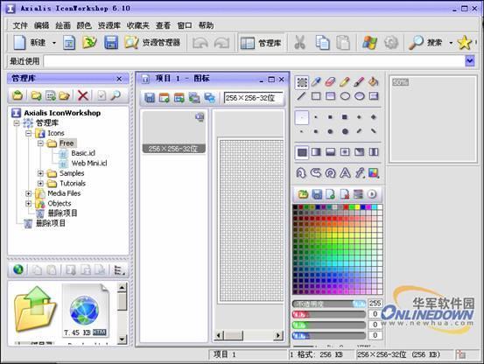The height and width of the screenshot is (364, 484).
Task: Collapse the Icons tree node
Action: click(28, 133)
